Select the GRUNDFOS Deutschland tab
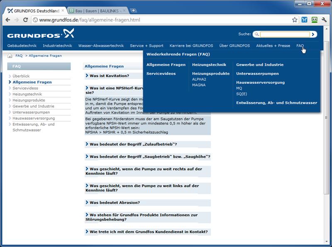Viewport: 332px width, 247px height. pyautogui.click(x=36, y=11)
